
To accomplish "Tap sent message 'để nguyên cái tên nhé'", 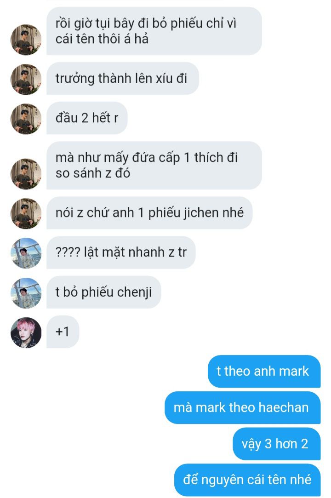I will tap(247, 480).
